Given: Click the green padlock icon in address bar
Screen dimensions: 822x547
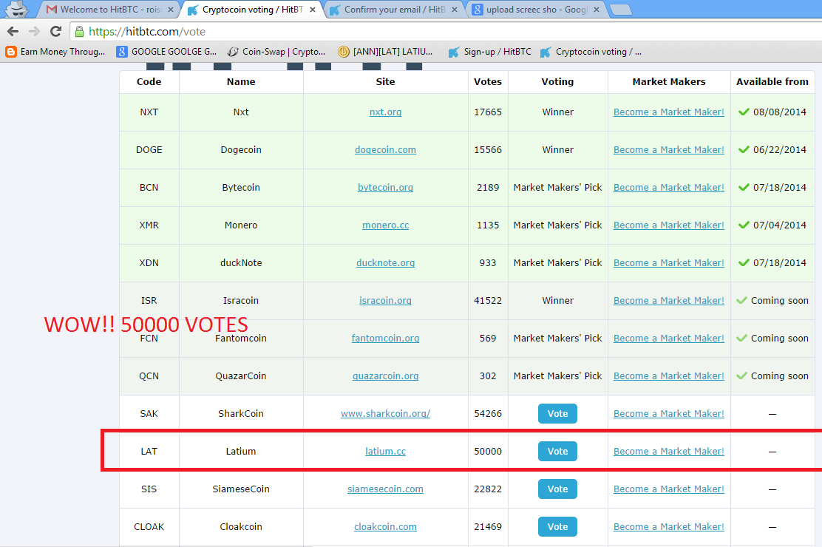Looking at the screenshot, I should click(79, 32).
